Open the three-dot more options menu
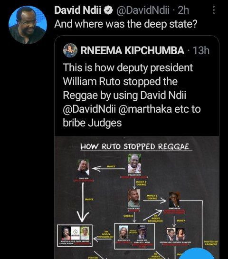The height and width of the screenshot is (259, 228). pyautogui.click(x=214, y=10)
